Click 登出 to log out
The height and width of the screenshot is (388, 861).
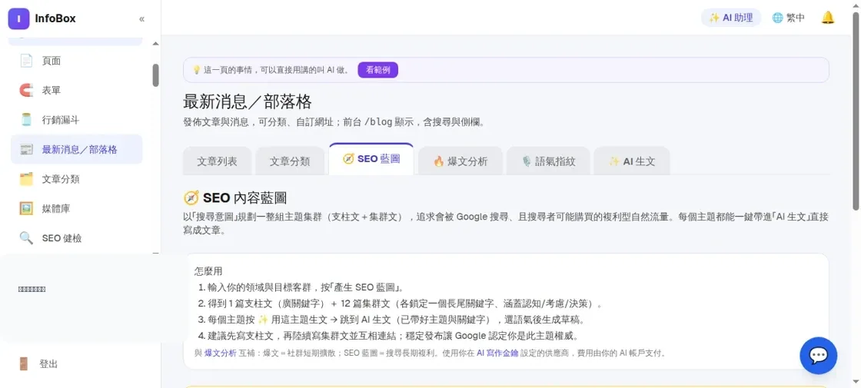coord(48,364)
